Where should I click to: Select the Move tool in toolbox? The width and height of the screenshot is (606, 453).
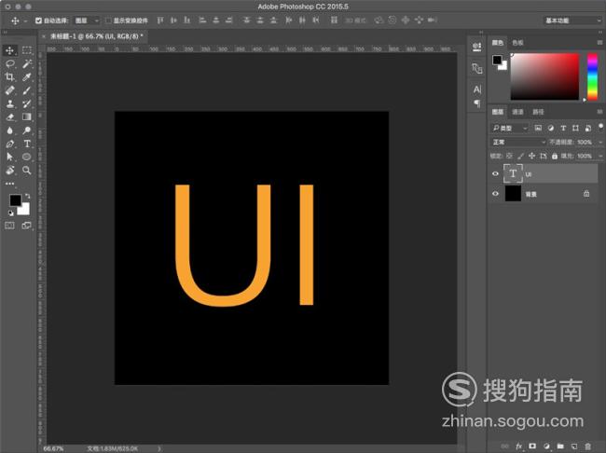pos(9,50)
